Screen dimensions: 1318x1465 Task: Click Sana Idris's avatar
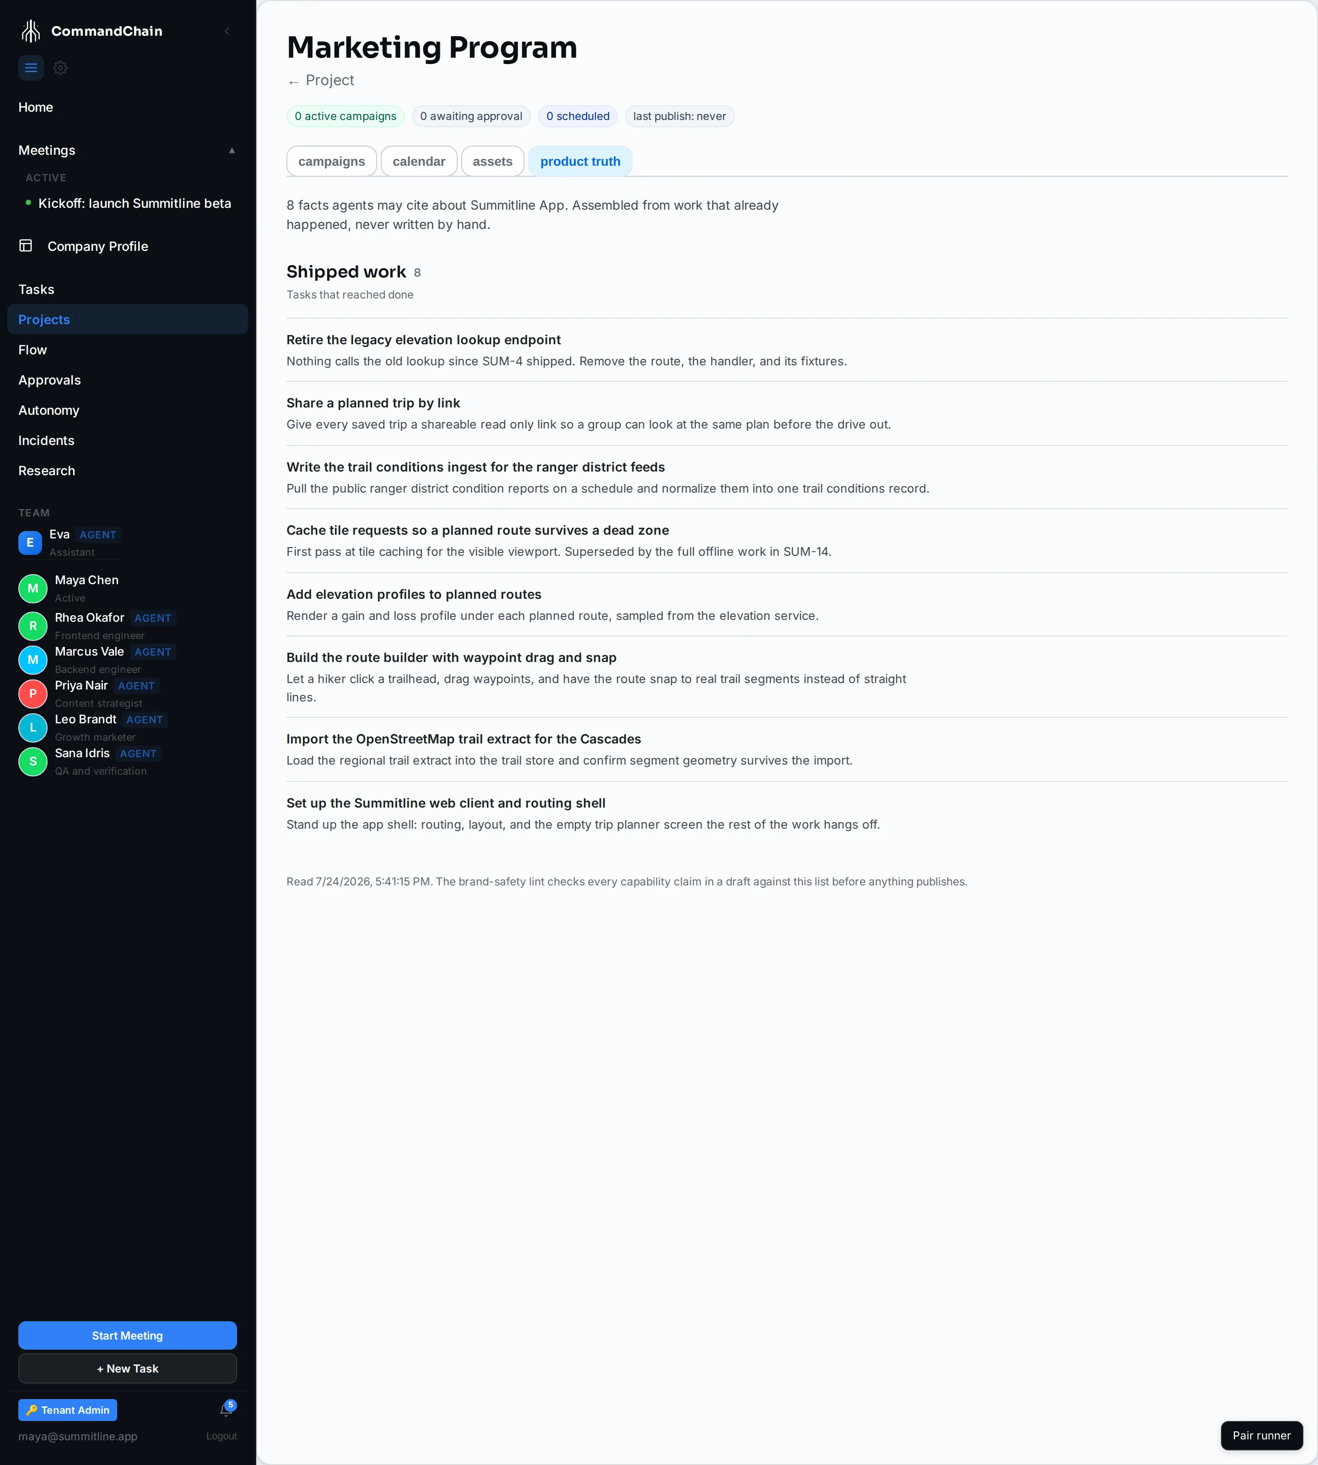pyautogui.click(x=32, y=761)
